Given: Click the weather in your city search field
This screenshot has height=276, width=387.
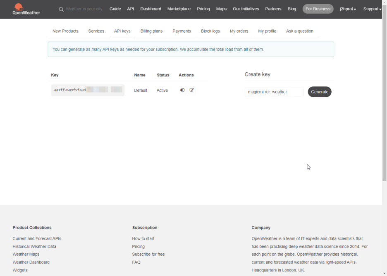Looking at the screenshot, I should point(84,9).
